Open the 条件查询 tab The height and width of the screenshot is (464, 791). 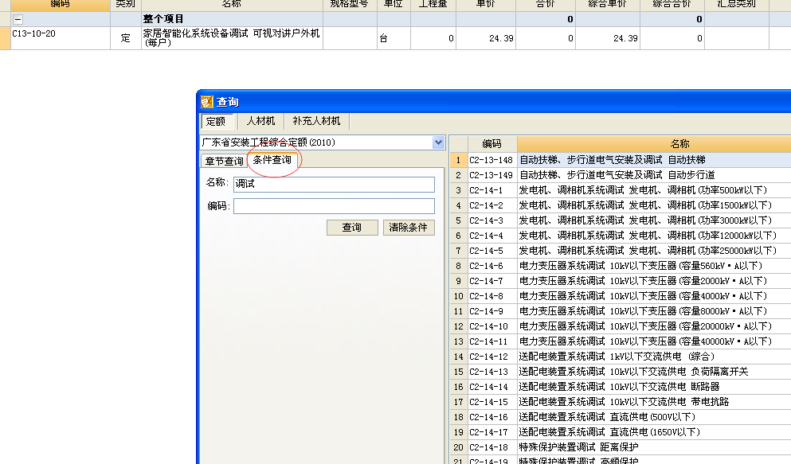pos(272,160)
